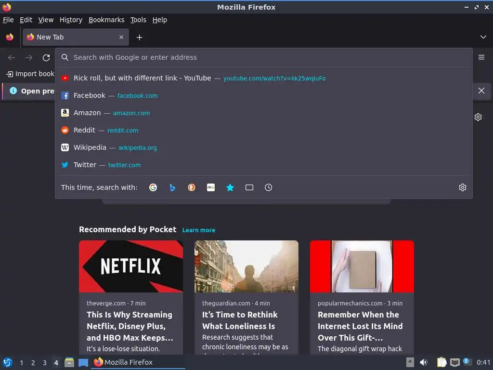493x370 pixels.
Task: Open the View menu
Action: click(46, 20)
